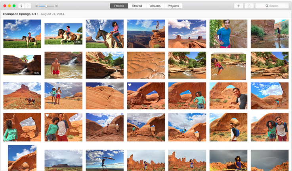Click the small thumbnail zoom-out icon
This screenshot has width=292, height=171.
pyautogui.click(x=37, y=6)
